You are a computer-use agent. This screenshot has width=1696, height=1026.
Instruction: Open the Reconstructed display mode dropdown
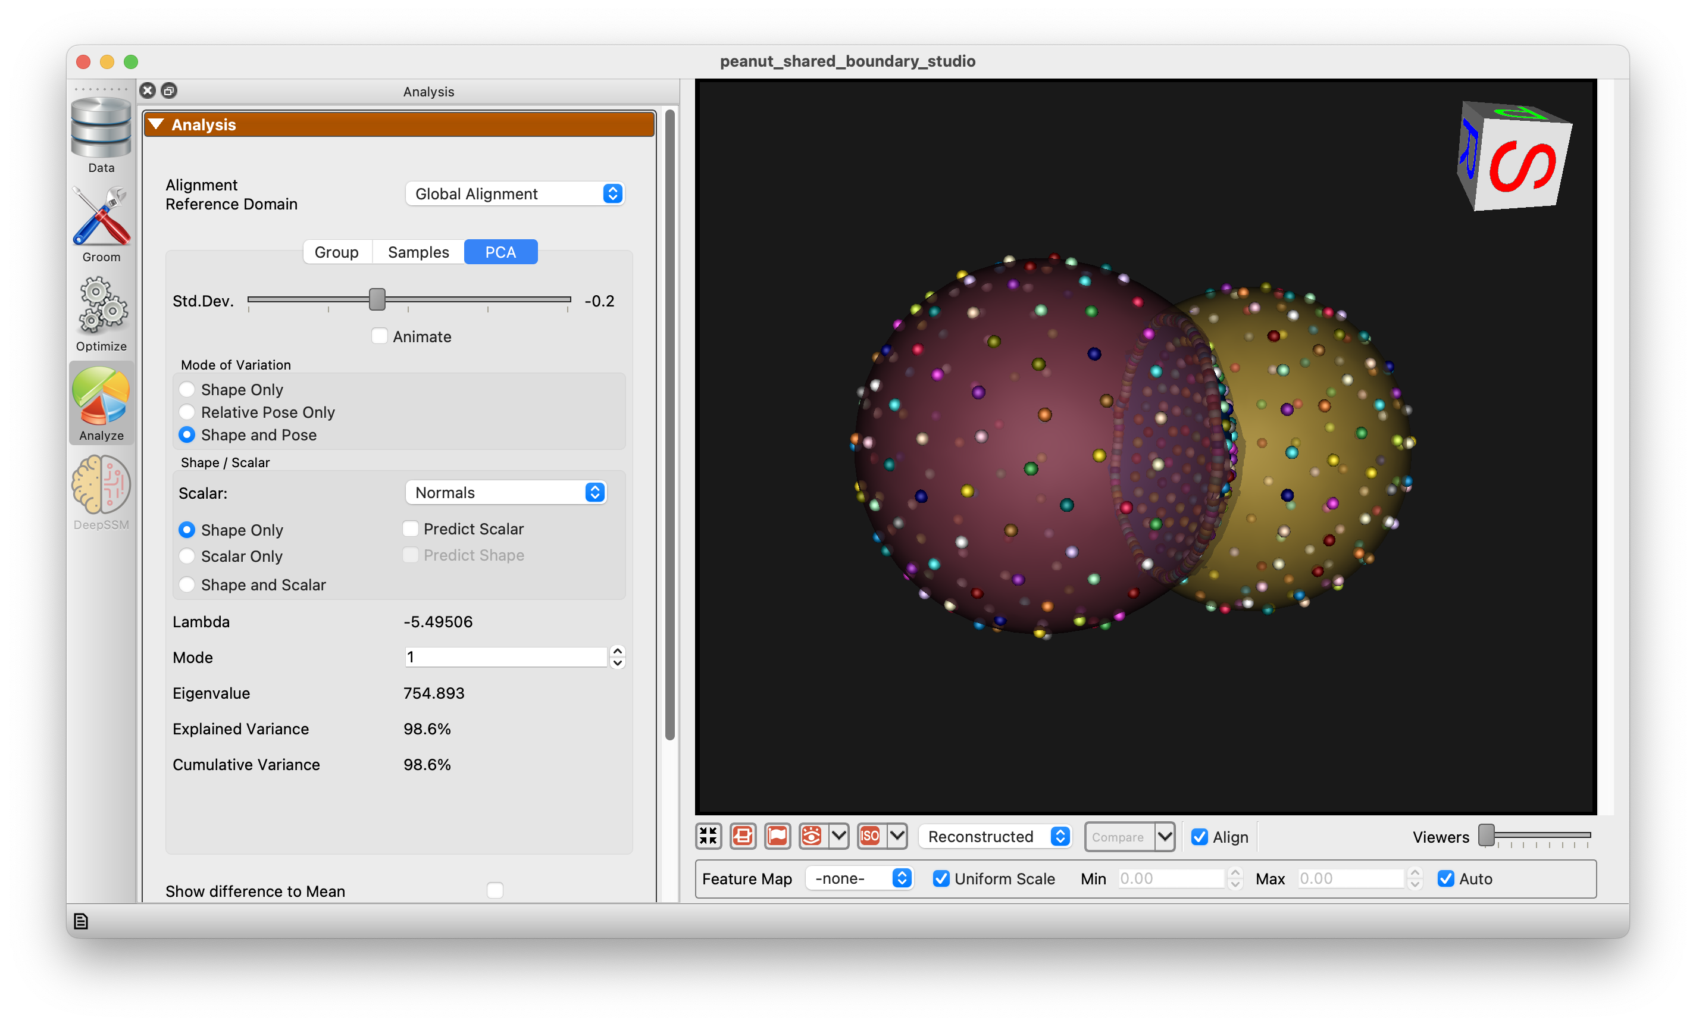click(994, 836)
